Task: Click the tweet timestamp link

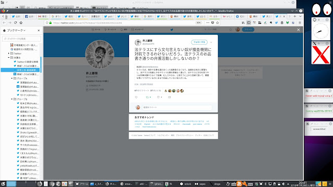Action: pyautogui.click(x=144, y=84)
